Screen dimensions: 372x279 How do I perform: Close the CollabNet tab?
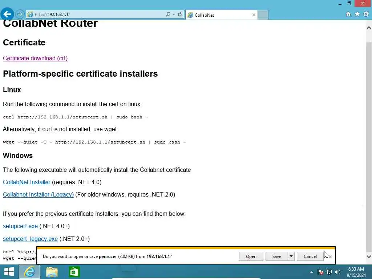254,15
